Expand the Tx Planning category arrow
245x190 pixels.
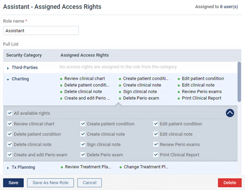8,168
